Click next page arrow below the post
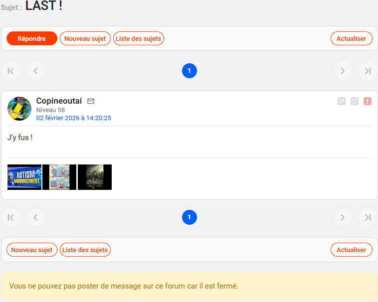The width and height of the screenshot is (378, 302). (x=343, y=217)
